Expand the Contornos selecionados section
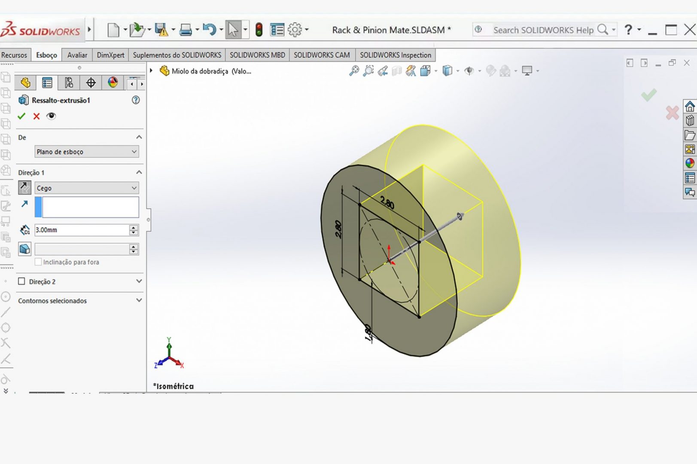Screen dimensions: 697x464 pos(139,300)
